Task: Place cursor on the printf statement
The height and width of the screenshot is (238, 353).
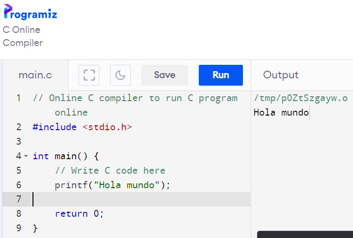Action: [112, 185]
